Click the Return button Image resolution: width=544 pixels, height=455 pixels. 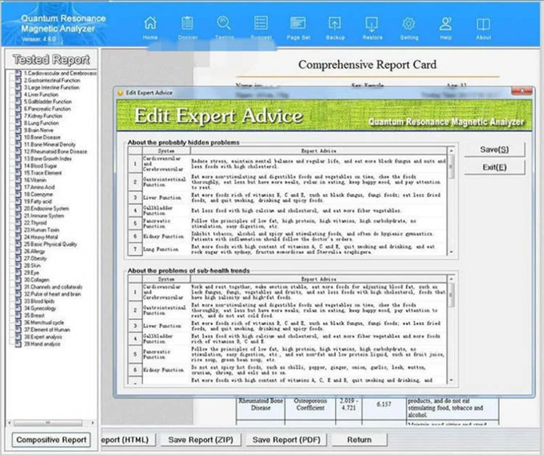point(360,440)
